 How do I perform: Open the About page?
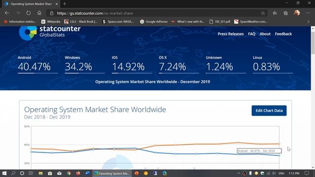coord(265,34)
